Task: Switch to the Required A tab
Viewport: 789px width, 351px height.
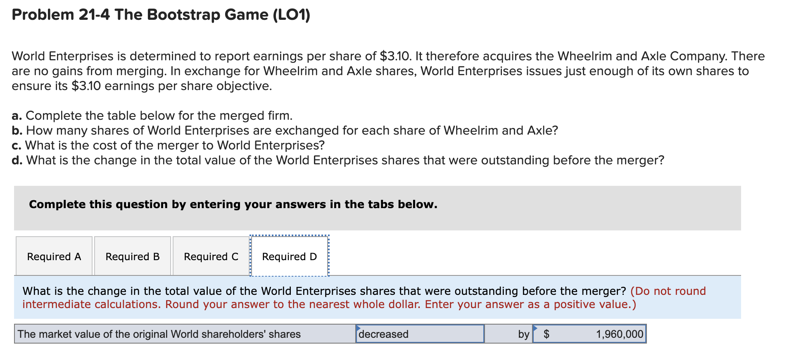Action: [x=54, y=256]
